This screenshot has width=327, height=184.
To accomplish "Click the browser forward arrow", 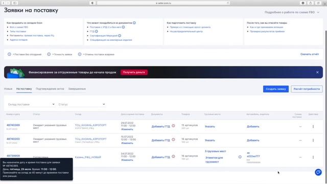I will 8,3.
